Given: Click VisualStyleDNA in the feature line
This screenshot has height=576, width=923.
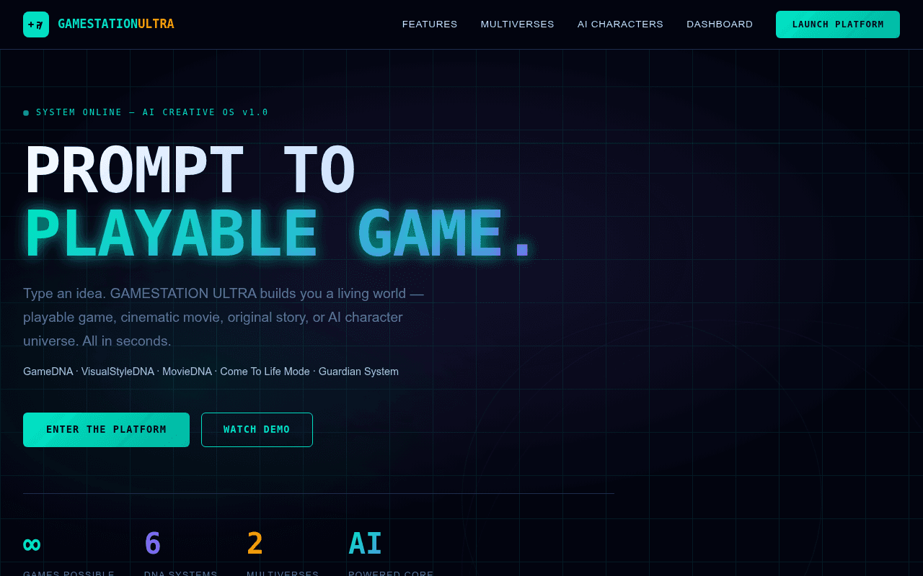Looking at the screenshot, I should click(118, 372).
